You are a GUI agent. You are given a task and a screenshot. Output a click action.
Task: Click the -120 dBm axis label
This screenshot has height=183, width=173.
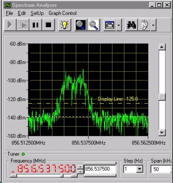point(16,99)
